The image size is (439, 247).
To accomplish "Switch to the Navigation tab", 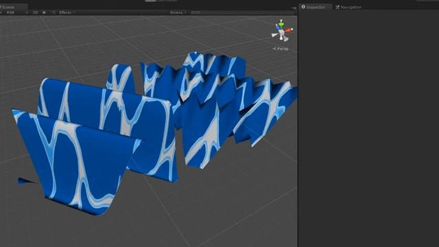I will click(349, 8).
